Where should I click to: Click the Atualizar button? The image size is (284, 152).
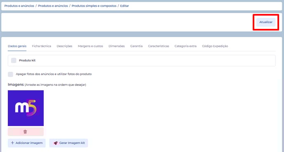(x=266, y=22)
